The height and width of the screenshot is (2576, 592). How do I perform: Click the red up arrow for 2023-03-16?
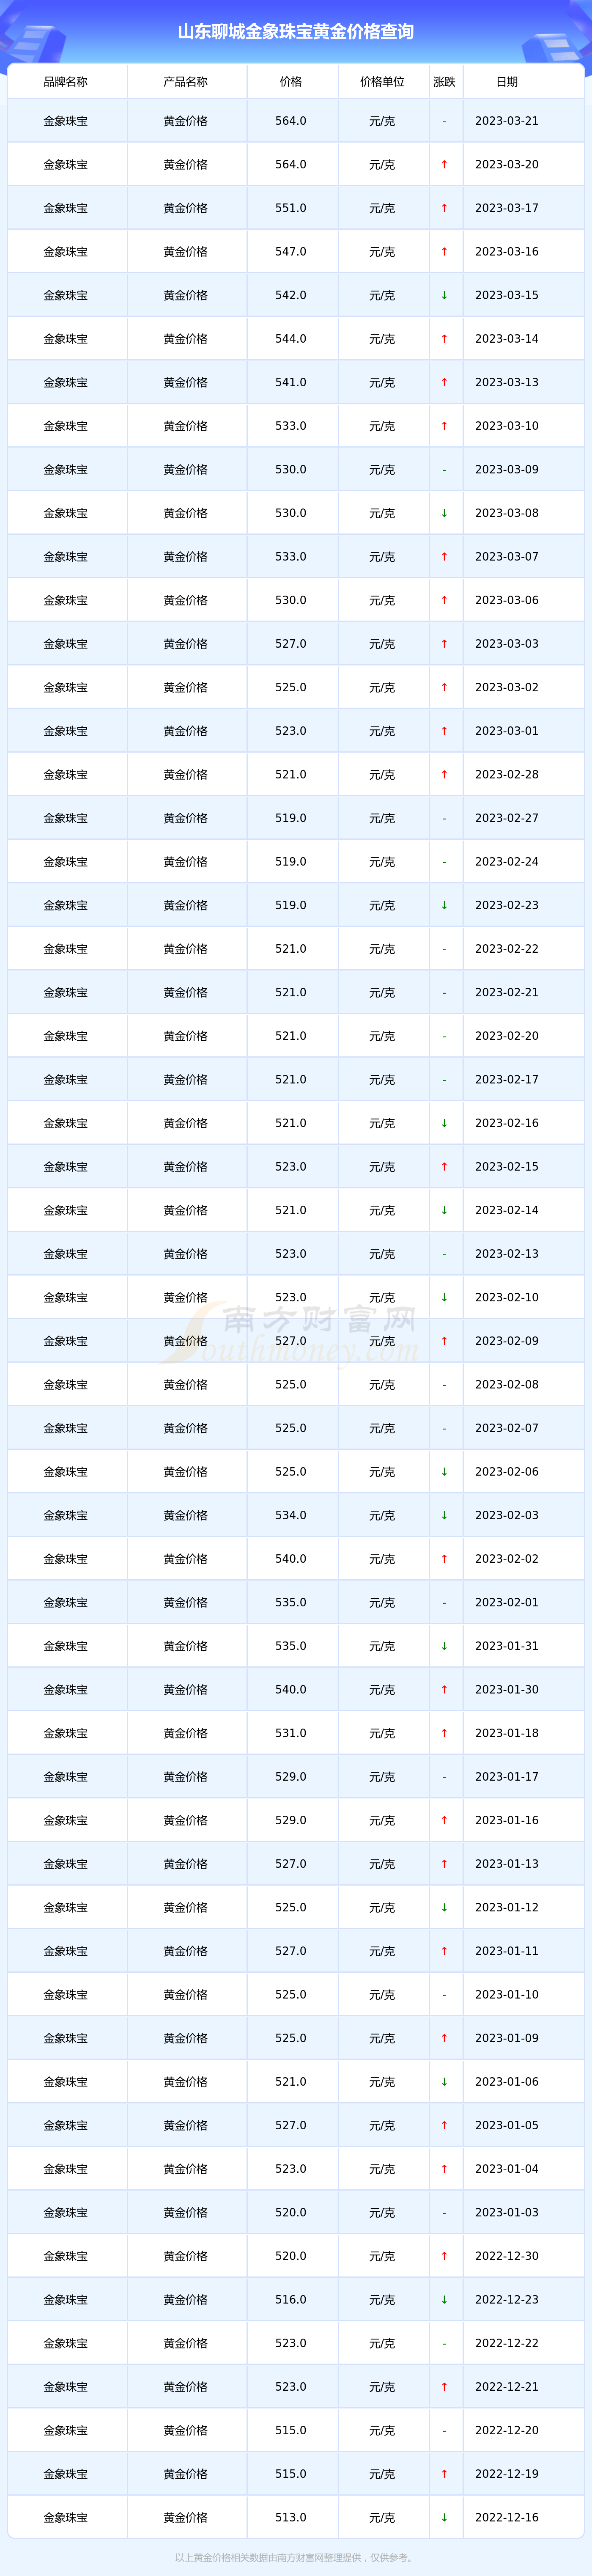click(x=445, y=252)
